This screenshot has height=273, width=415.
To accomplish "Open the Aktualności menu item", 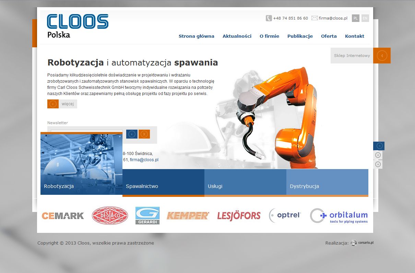I will click(x=237, y=36).
